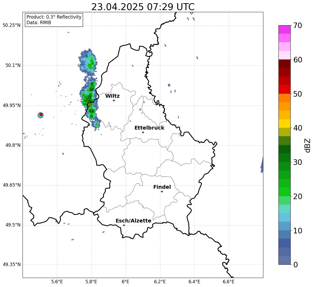The width and height of the screenshot is (314, 287).
Task: Click the 50.1°N latitude tick label
Action: pyautogui.click(x=13, y=66)
